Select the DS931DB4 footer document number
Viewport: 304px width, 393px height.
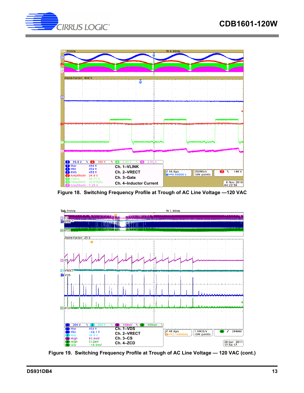point(39,371)
